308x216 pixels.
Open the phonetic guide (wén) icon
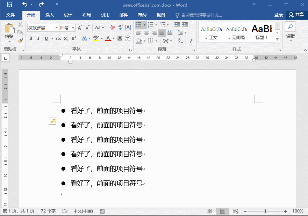120,28
